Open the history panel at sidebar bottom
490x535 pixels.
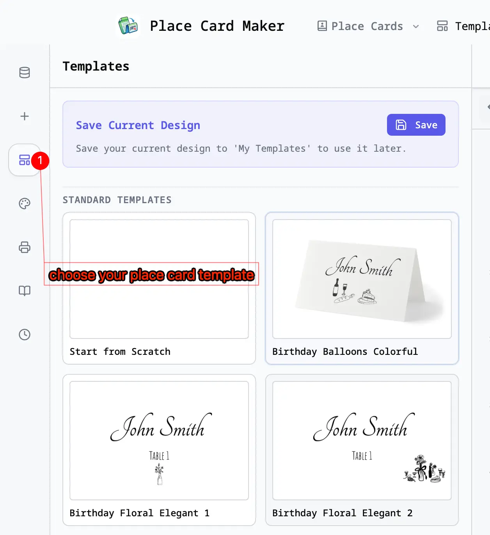(x=25, y=334)
